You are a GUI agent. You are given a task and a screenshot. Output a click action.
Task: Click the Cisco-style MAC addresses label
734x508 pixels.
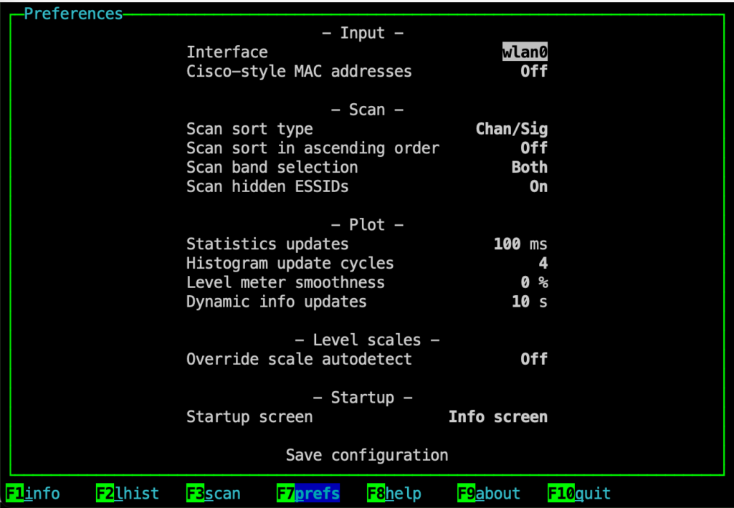pyautogui.click(x=299, y=71)
